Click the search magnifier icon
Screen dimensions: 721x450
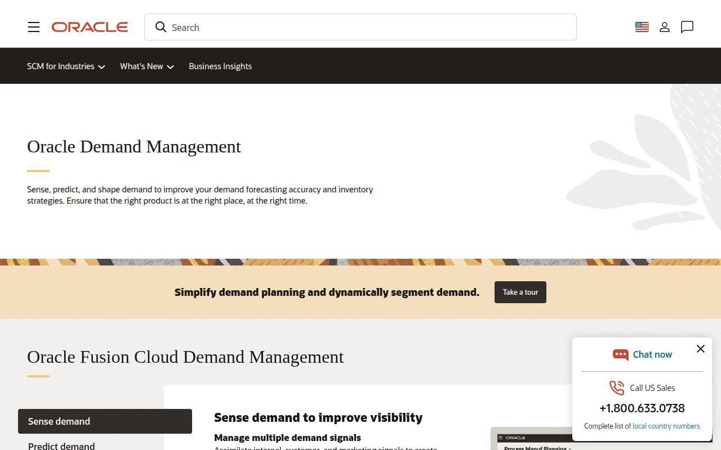[x=161, y=27]
